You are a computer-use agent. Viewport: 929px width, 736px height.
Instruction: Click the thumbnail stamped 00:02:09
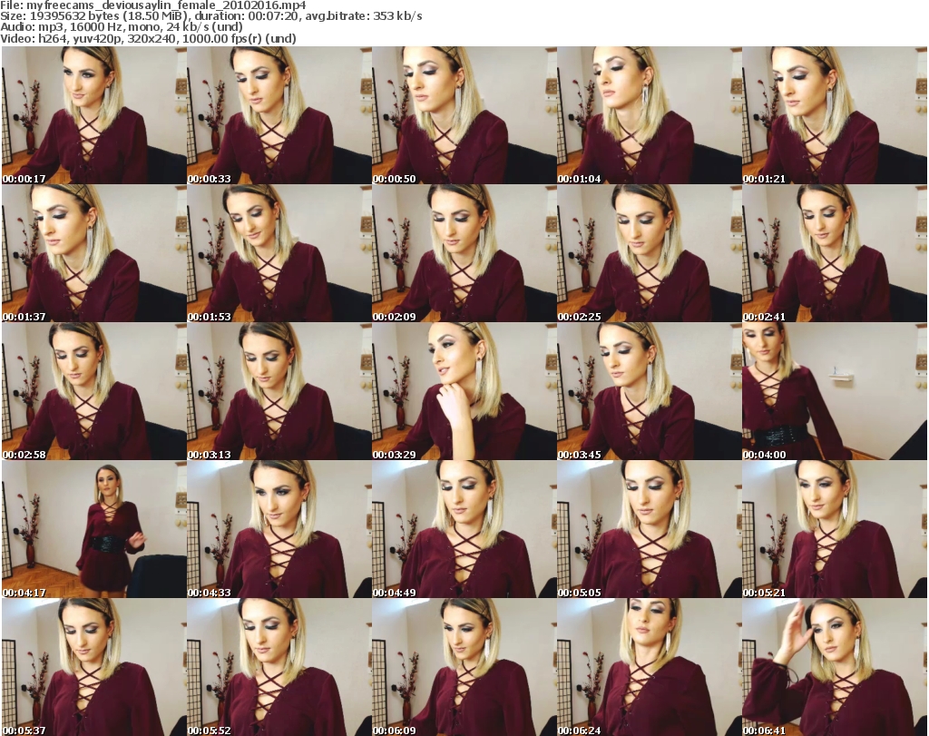pos(464,253)
